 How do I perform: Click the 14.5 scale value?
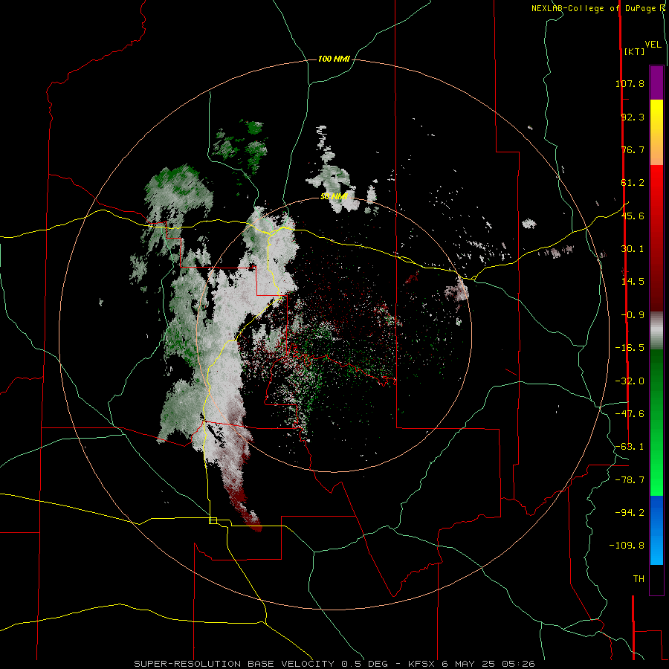point(633,282)
